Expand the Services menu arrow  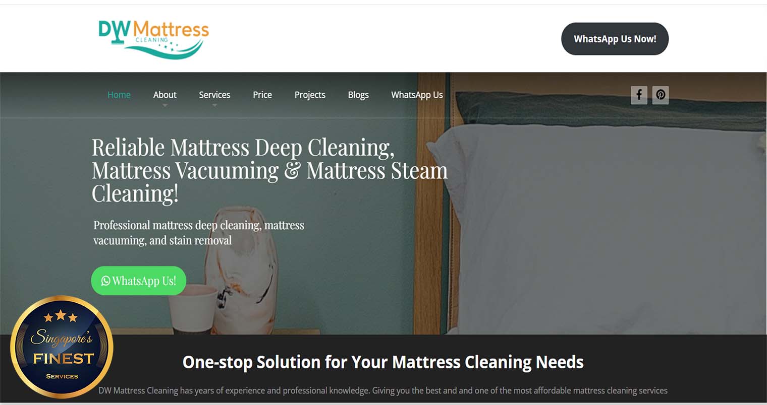tap(214, 105)
